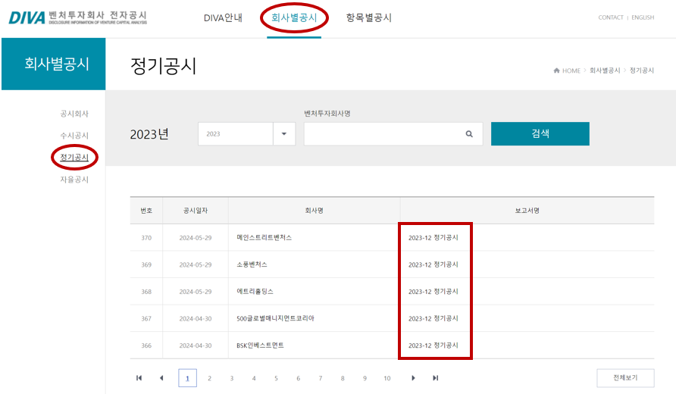Go to pagination page 9
This screenshot has width=676, height=394.
(365, 378)
